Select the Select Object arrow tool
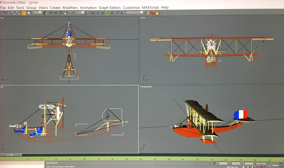284x168 pixels. pyautogui.click(x=24, y=13)
